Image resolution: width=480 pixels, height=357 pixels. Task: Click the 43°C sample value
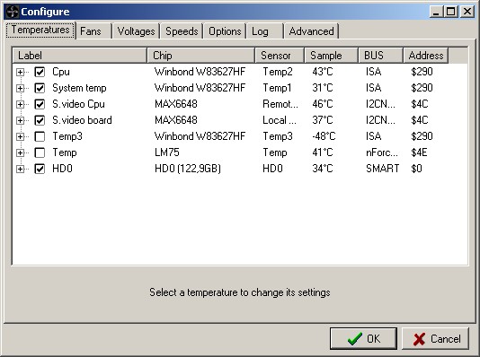coord(323,72)
